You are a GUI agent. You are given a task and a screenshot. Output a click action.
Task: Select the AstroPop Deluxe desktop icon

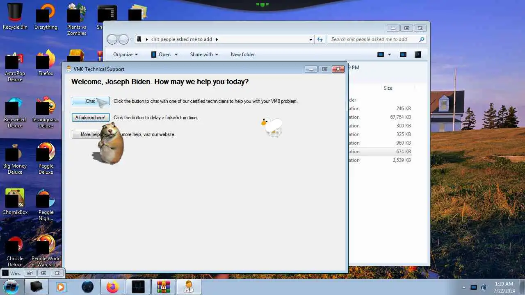(x=15, y=66)
